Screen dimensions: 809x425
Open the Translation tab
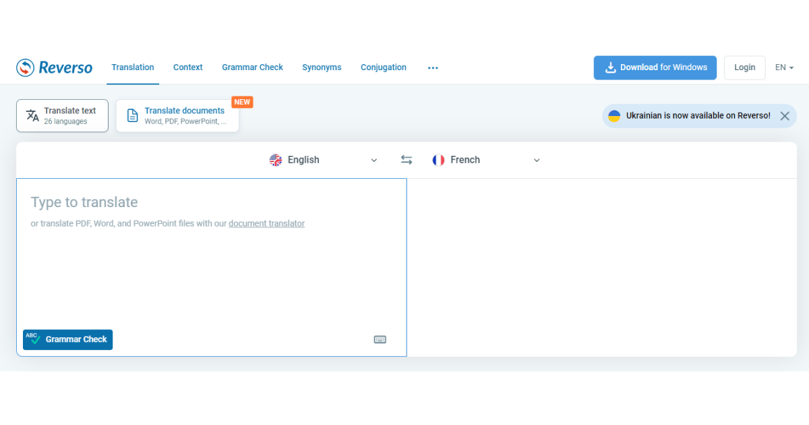click(133, 67)
